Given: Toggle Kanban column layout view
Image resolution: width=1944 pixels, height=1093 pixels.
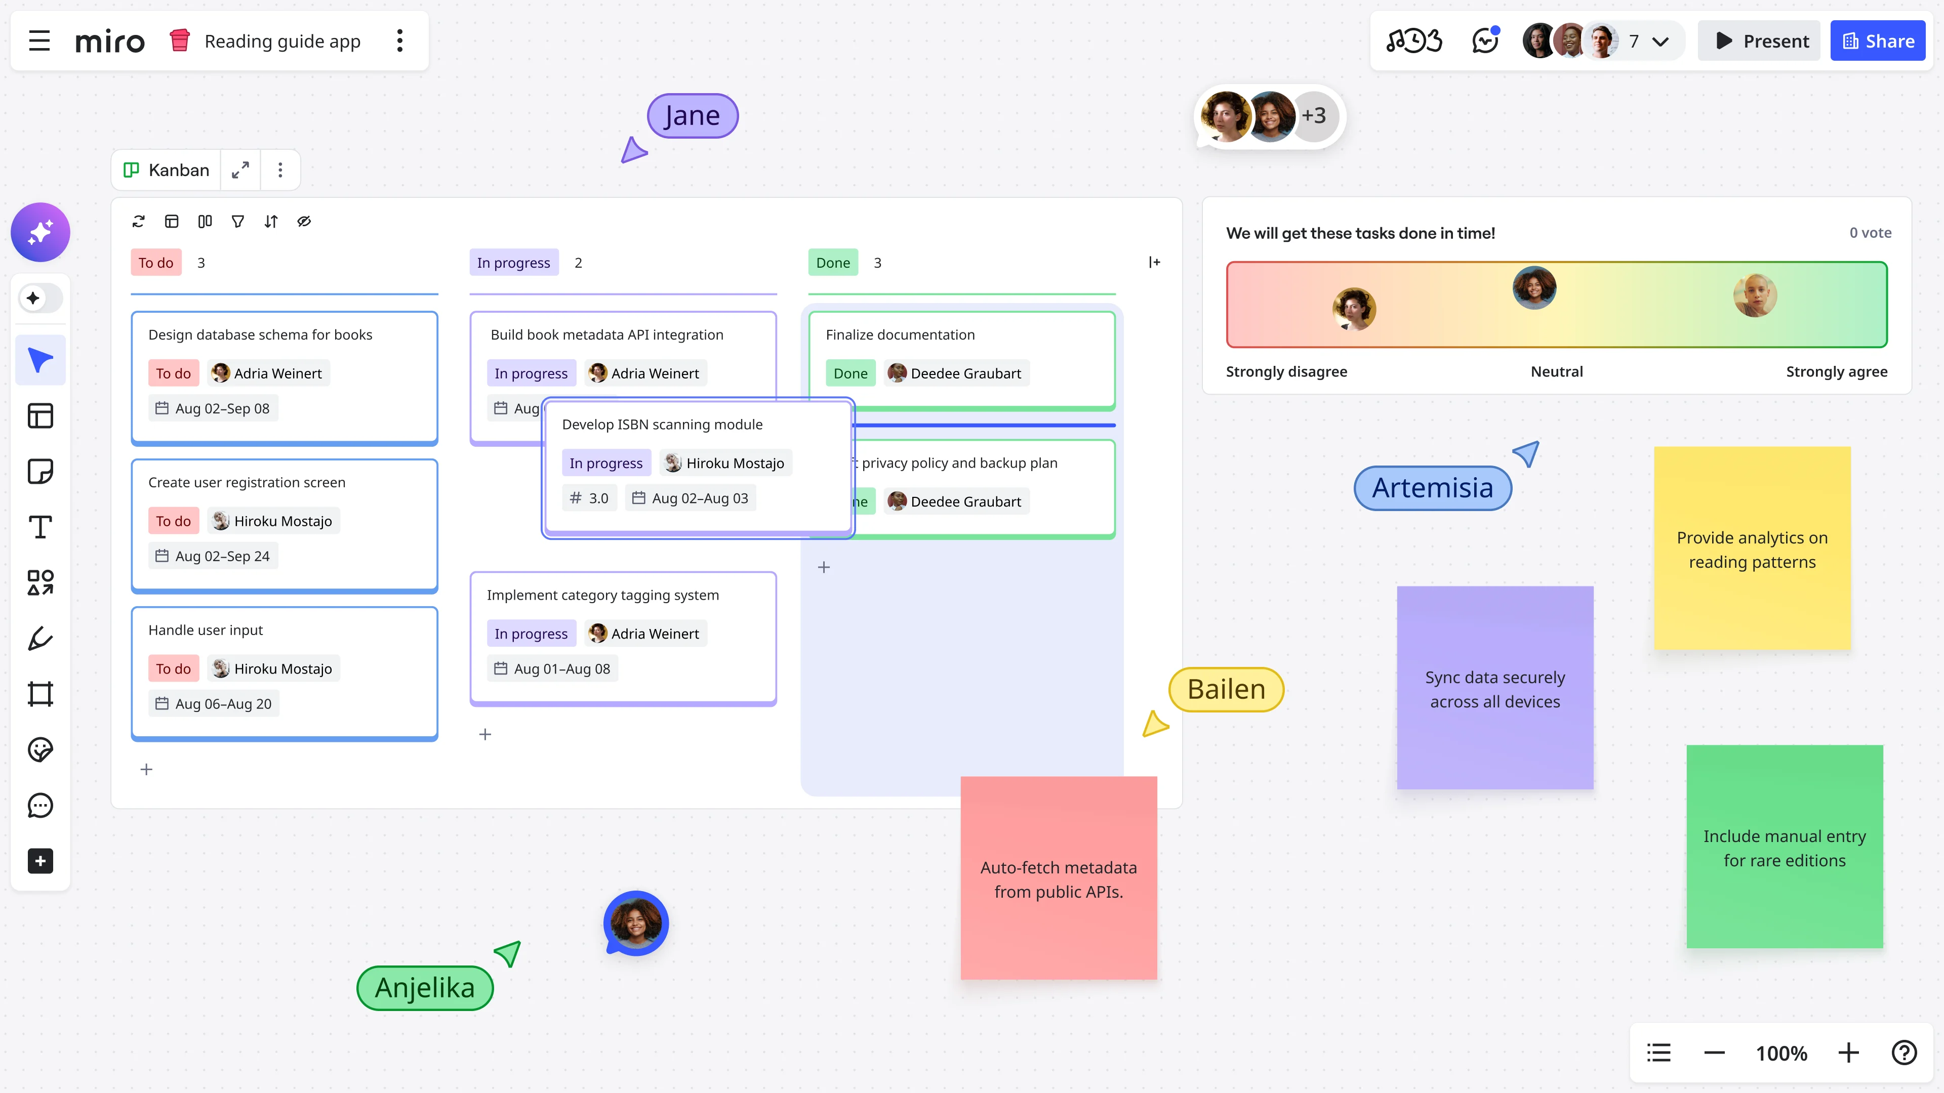Looking at the screenshot, I should coord(205,221).
